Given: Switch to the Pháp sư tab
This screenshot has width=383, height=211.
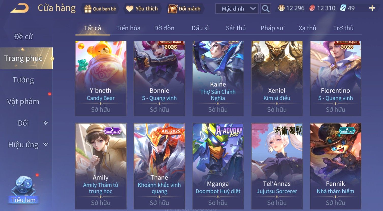Looking at the screenshot, I should tap(272, 28).
